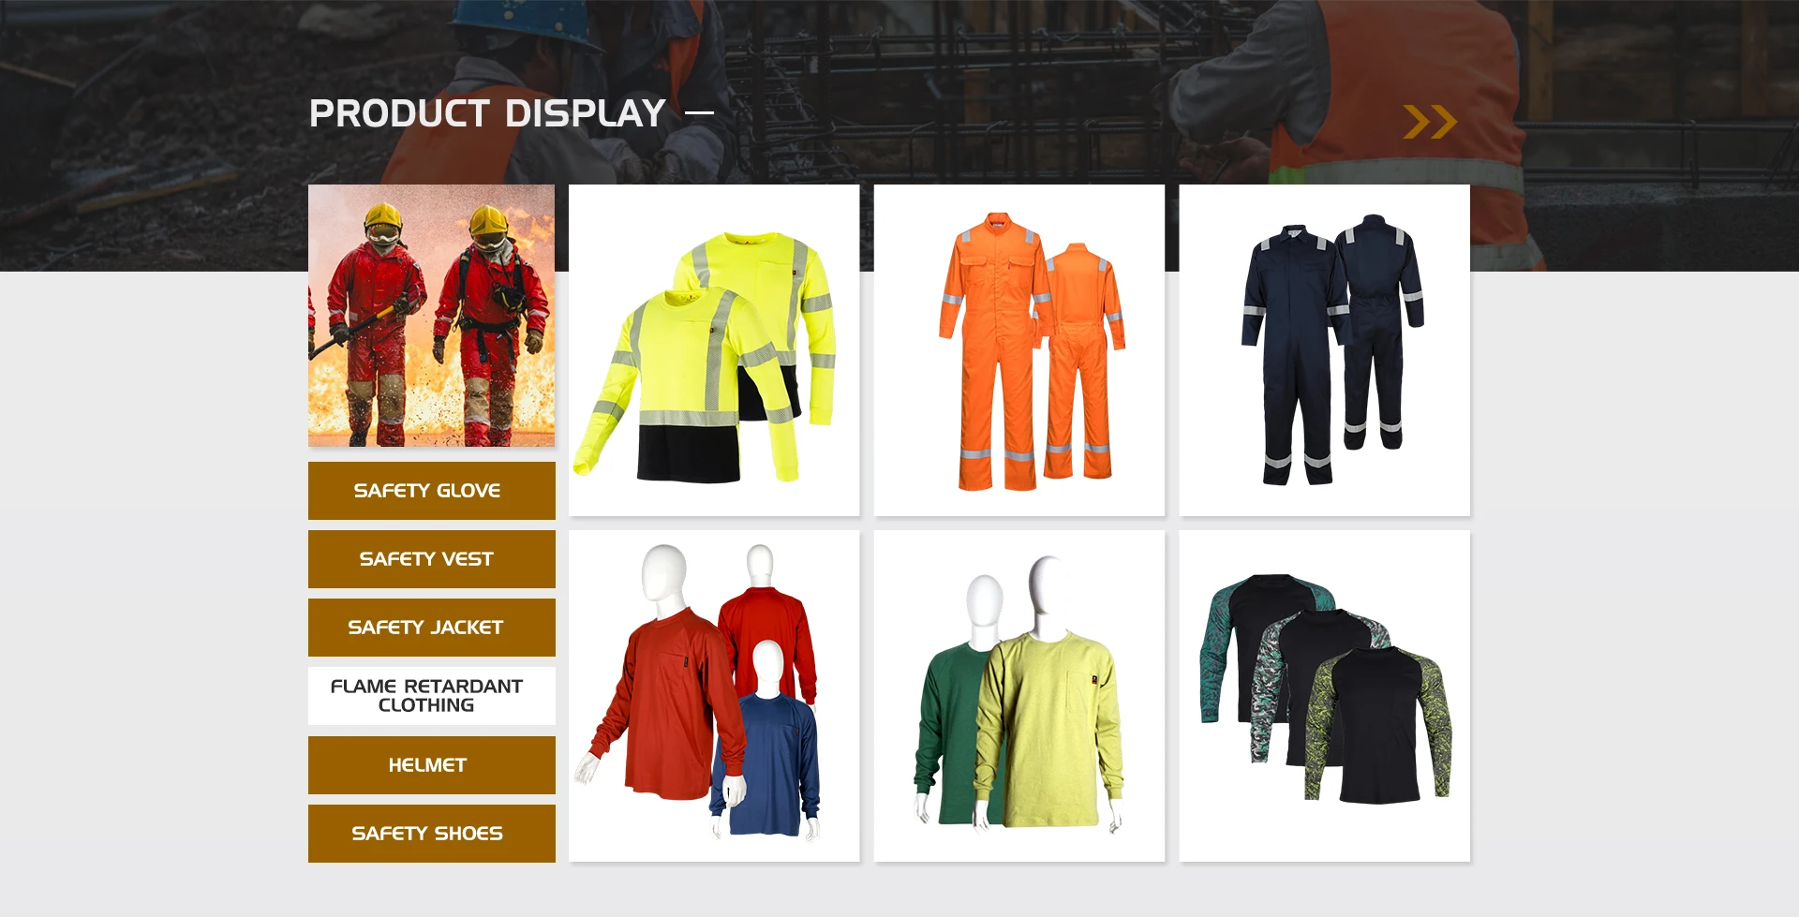Click the firefighters featured image
The width and height of the screenshot is (1799, 917).
tap(431, 316)
